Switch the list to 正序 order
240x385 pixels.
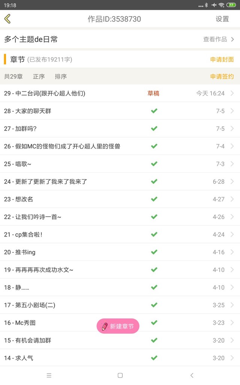click(x=39, y=77)
